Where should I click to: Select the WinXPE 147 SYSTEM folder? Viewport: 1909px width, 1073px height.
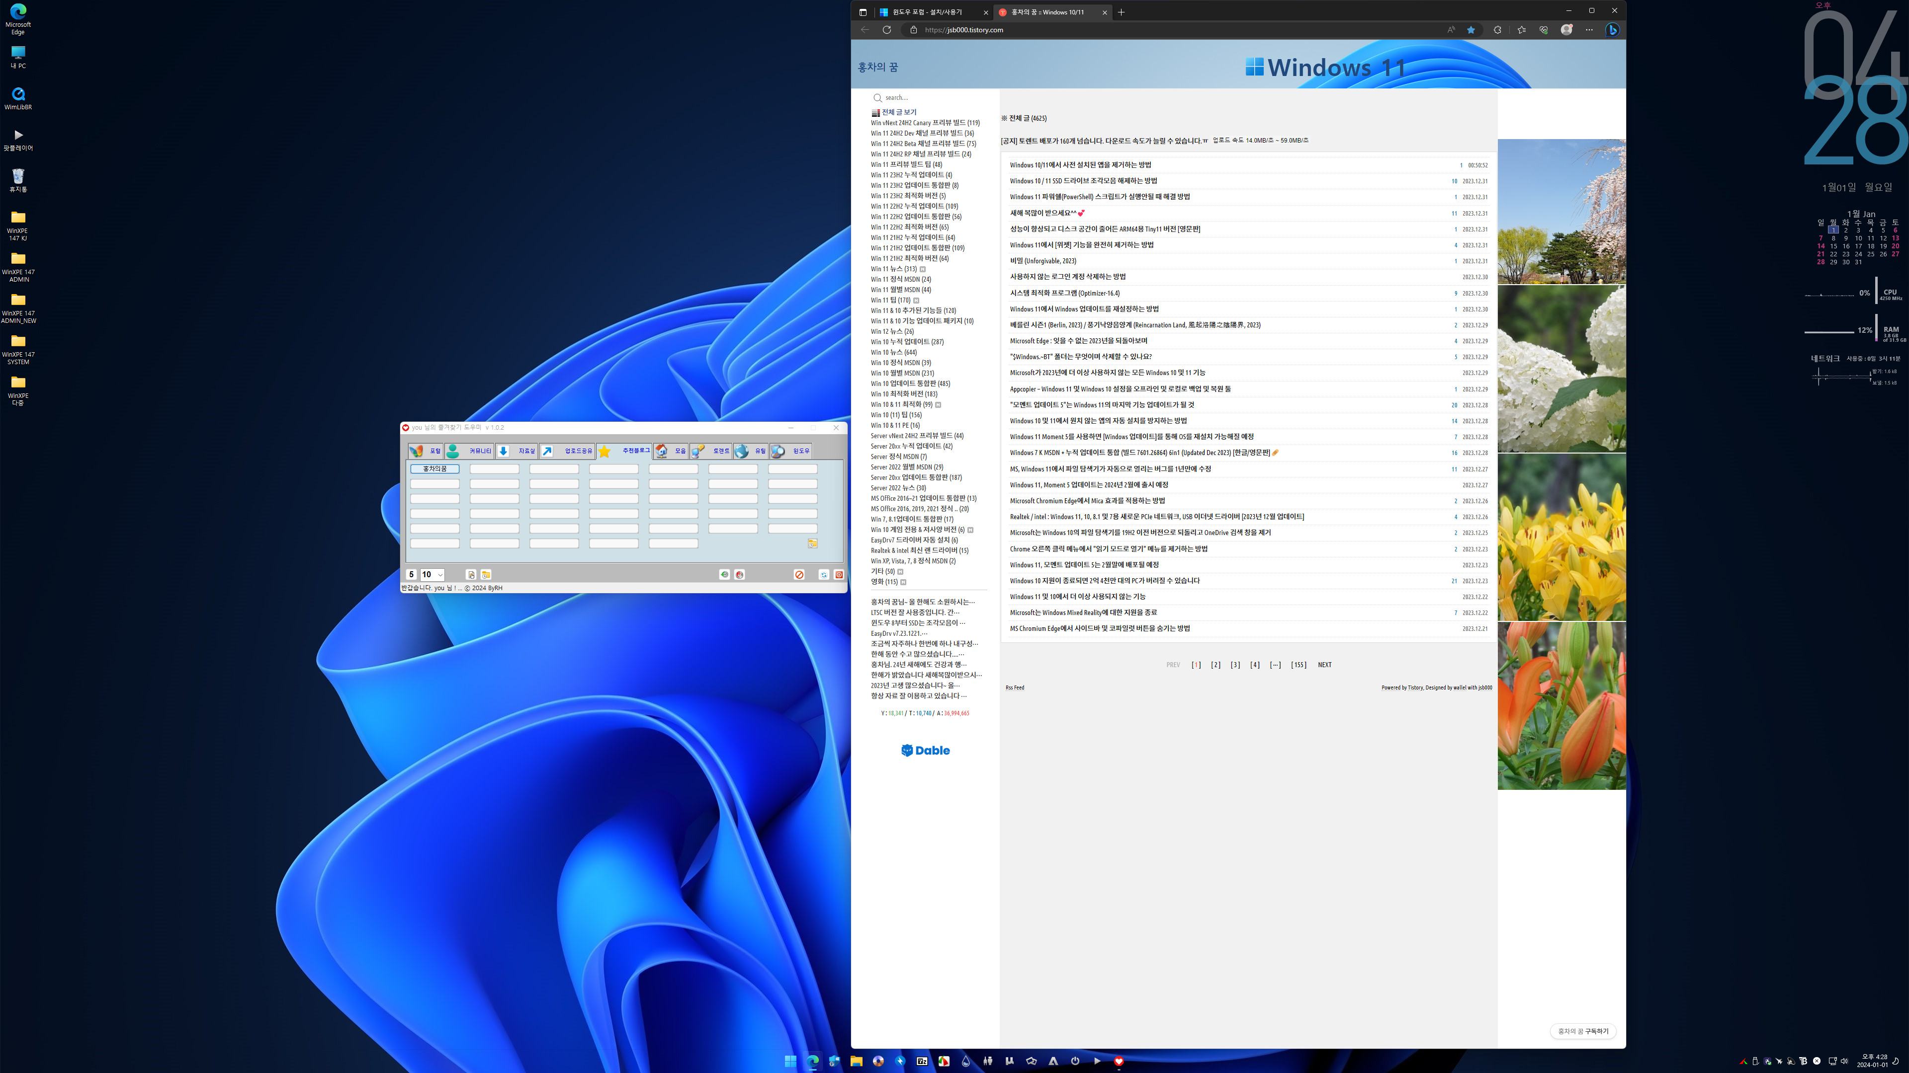[18, 349]
